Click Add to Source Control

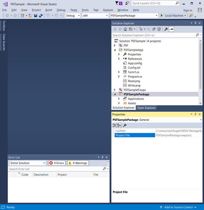178,207
